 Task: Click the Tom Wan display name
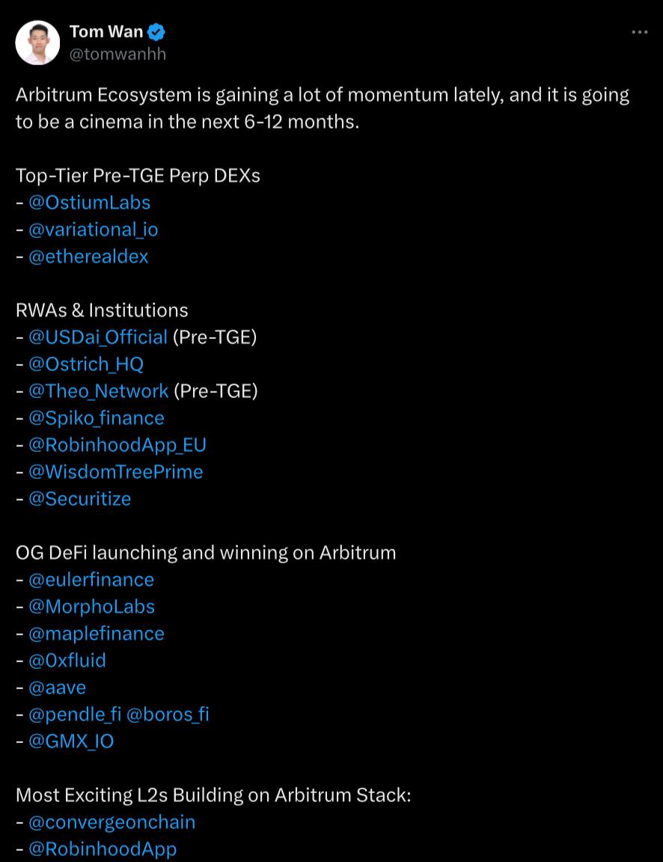click(106, 32)
